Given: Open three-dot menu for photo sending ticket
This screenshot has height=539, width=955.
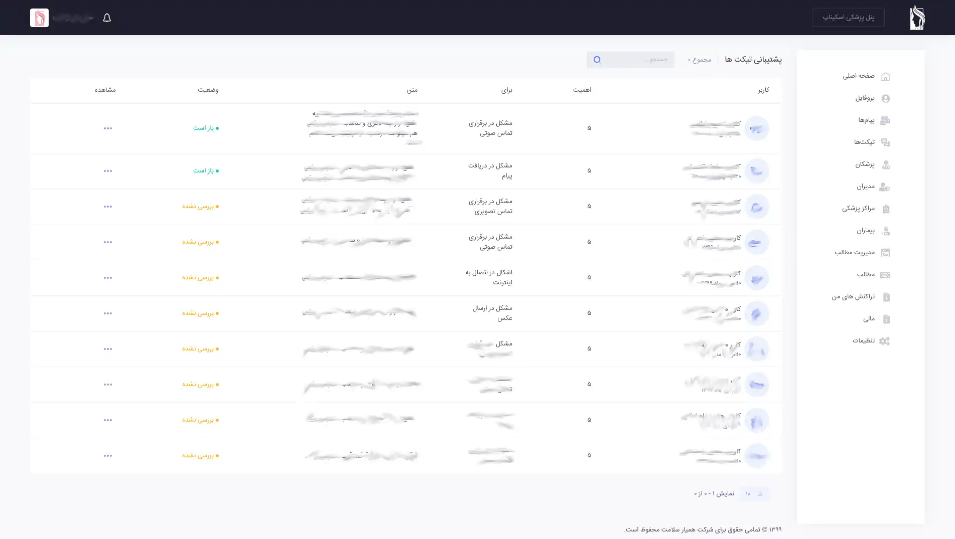Looking at the screenshot, I should point(108,313).
